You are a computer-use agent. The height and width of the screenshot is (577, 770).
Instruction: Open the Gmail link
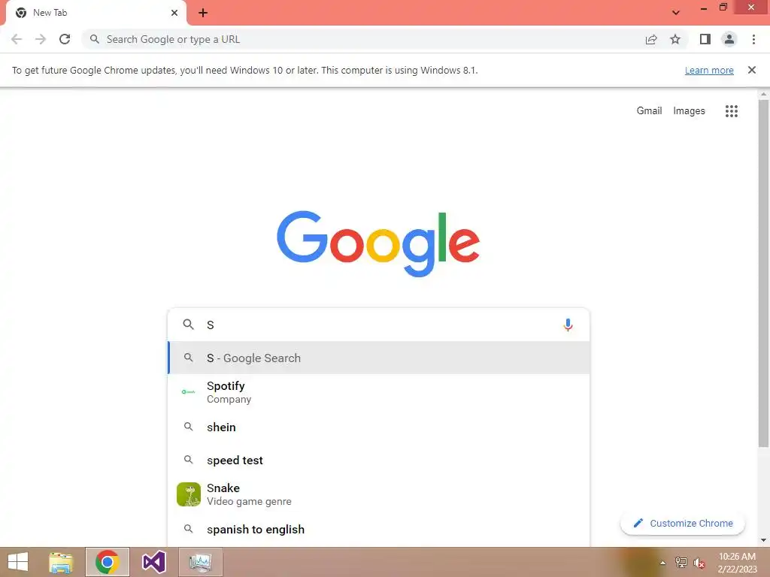coord(649,111)
